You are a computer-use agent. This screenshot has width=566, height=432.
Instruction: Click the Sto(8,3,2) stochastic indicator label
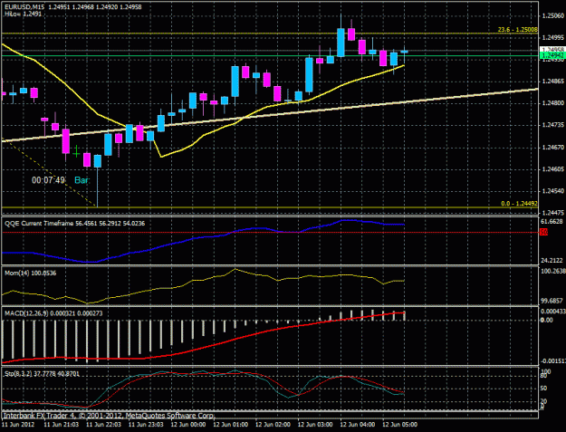(42, 374)
